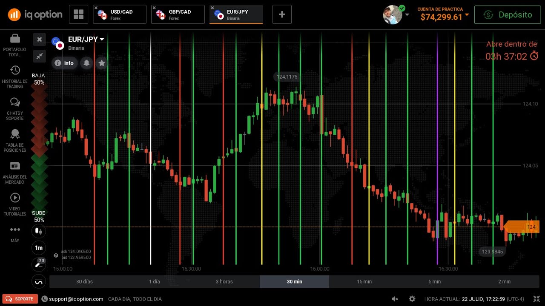Click the red Soporte button
This screenshot has height=306, width=545.
pos(20,299)
